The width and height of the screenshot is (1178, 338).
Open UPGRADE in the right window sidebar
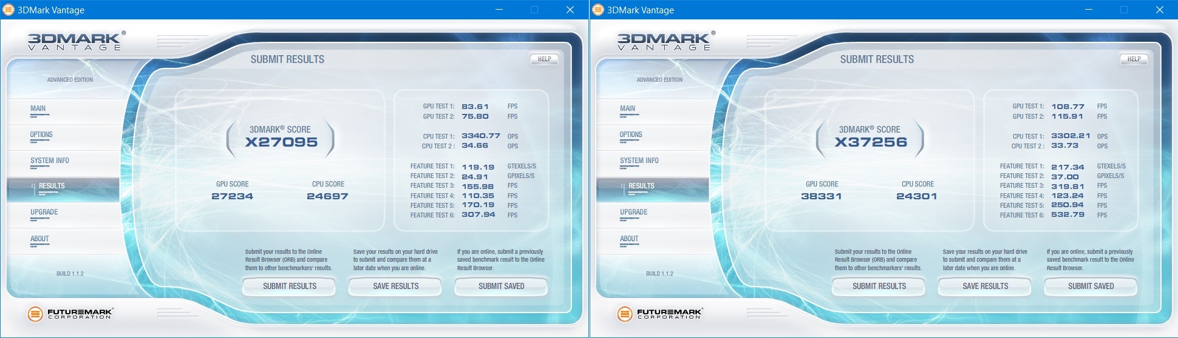634,212
